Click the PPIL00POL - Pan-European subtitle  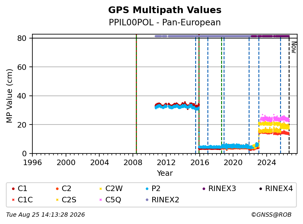click(x=165, y=22)
